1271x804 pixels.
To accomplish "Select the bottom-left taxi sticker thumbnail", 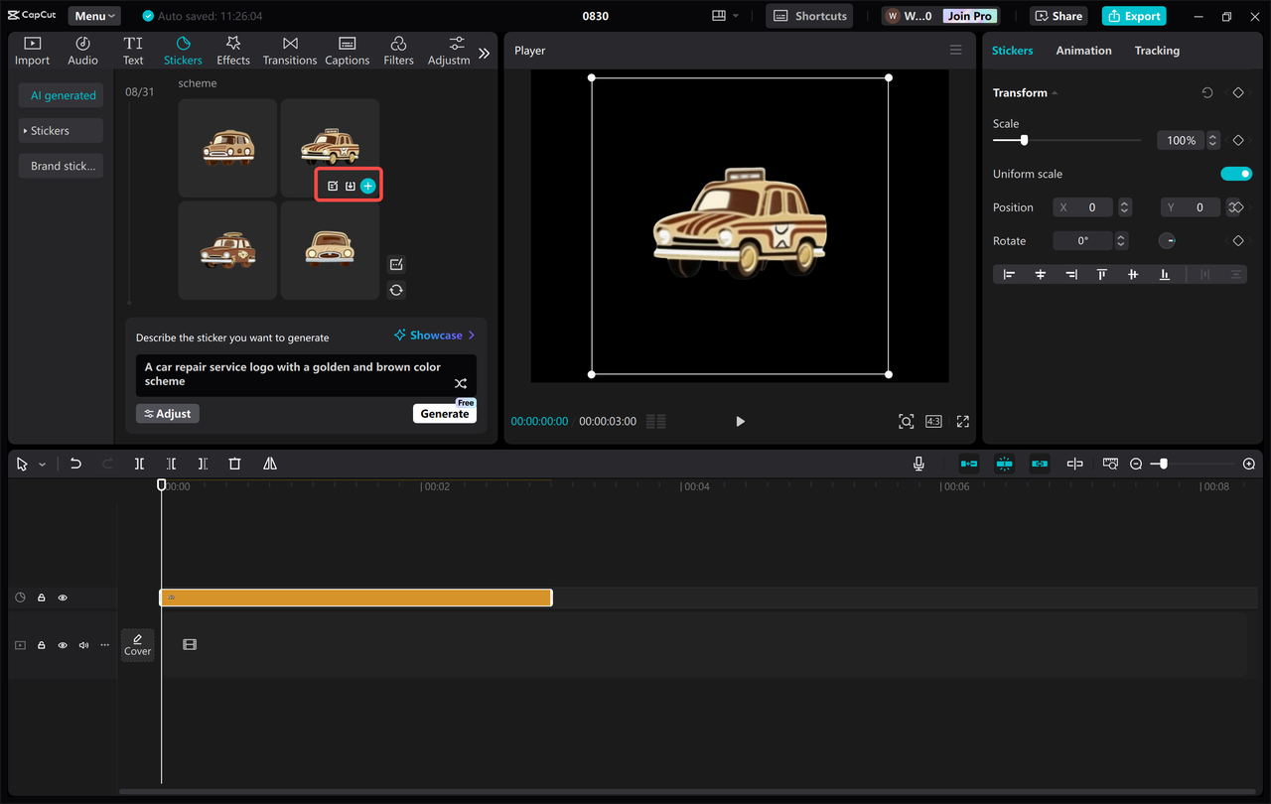I will (227, 249).
